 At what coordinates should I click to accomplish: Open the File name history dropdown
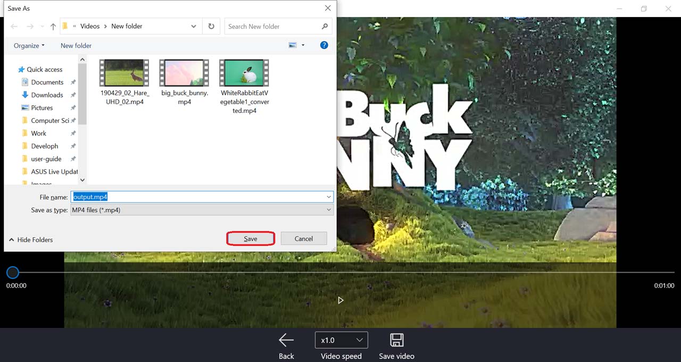(329, 197)
